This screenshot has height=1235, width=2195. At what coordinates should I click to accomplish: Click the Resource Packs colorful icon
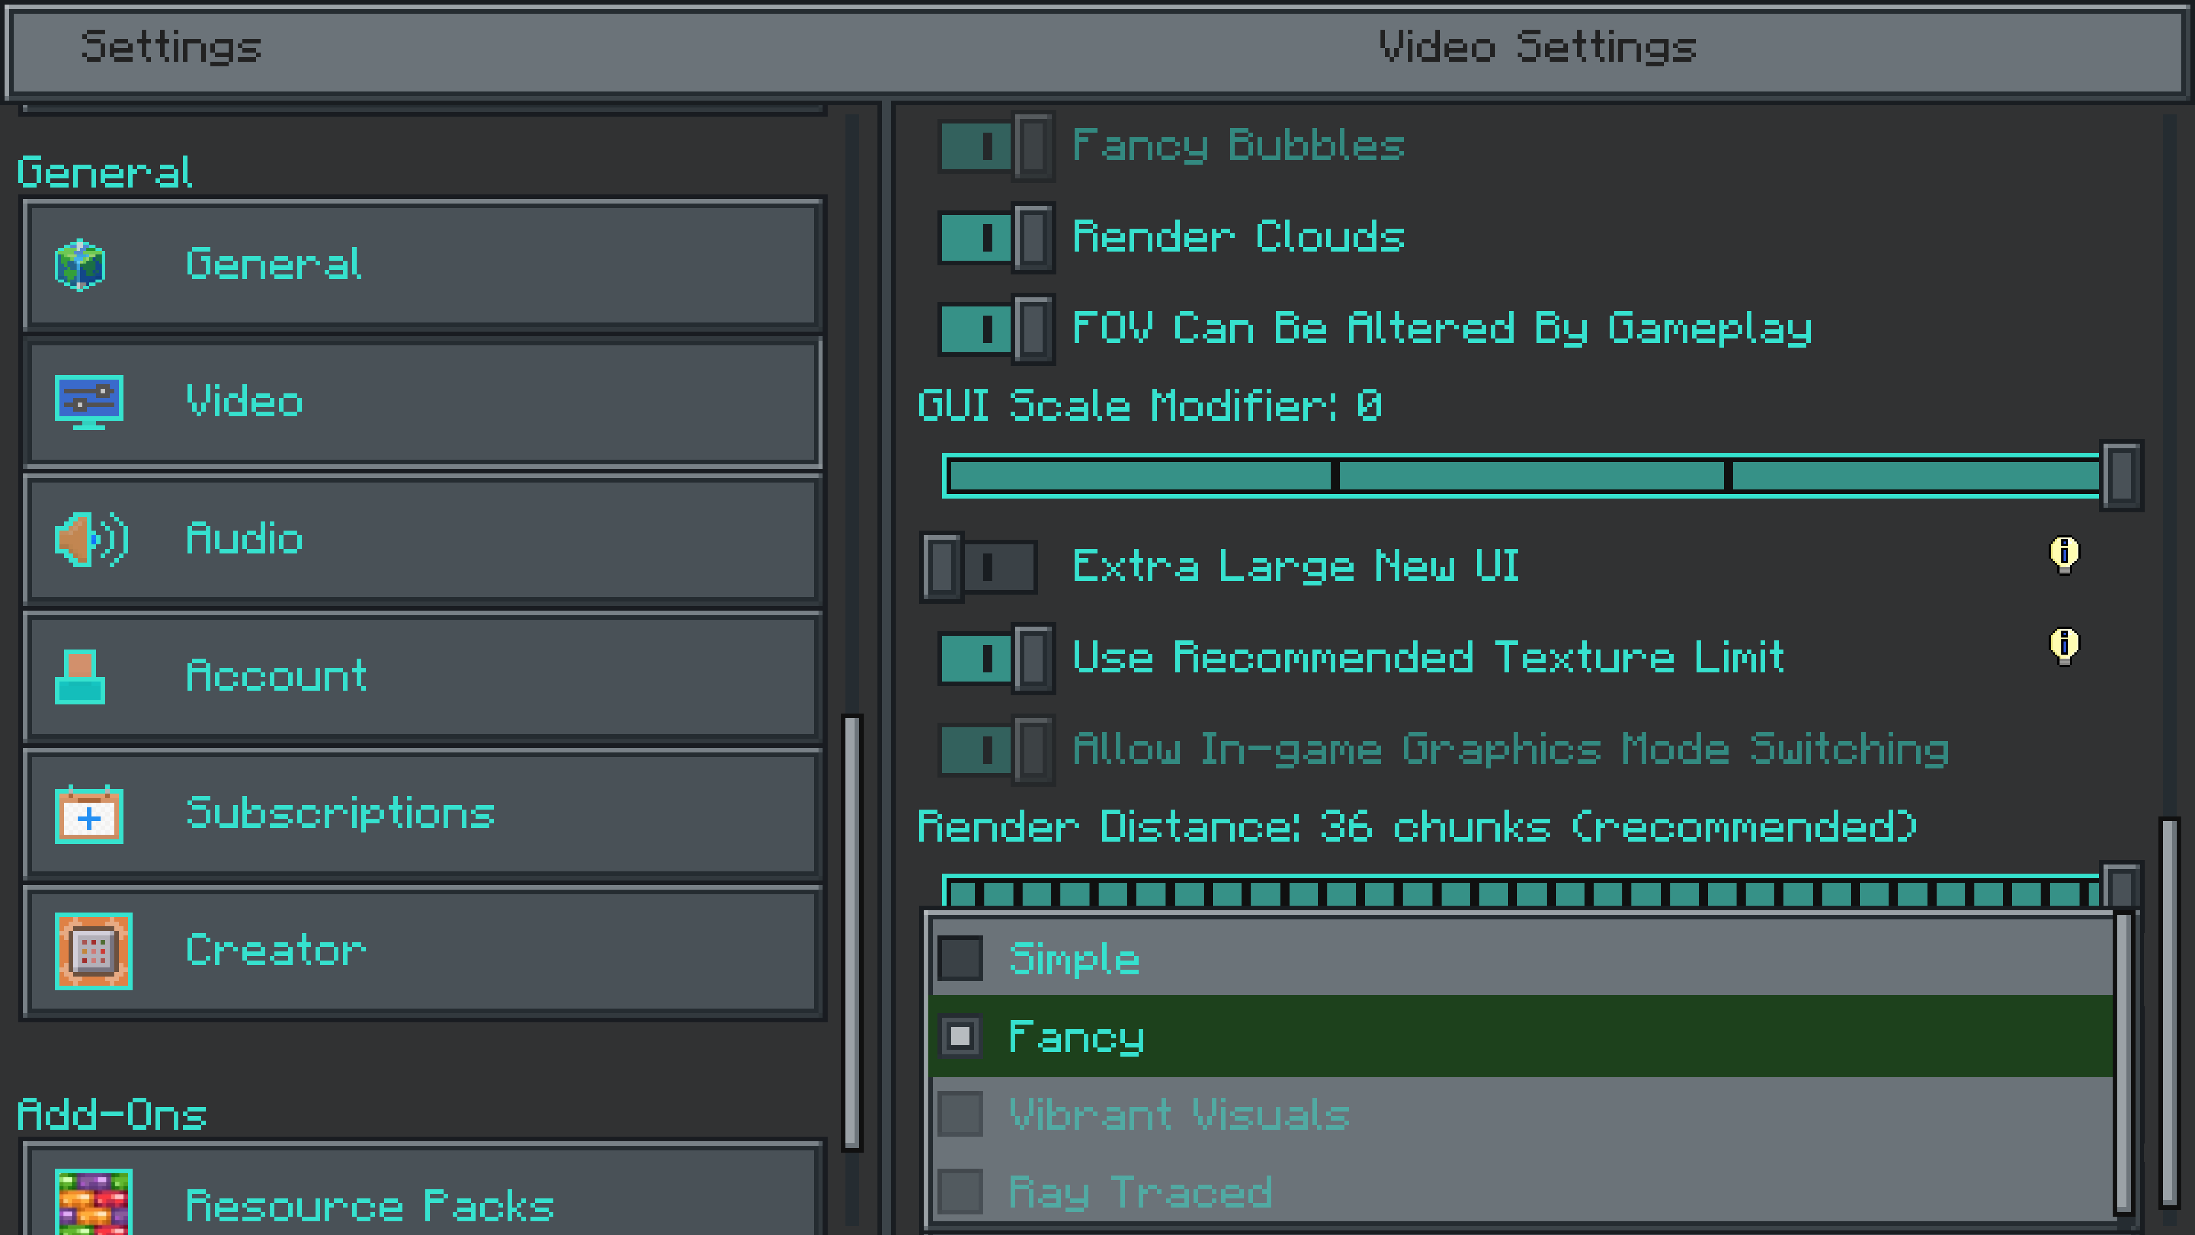(93, 1202)
